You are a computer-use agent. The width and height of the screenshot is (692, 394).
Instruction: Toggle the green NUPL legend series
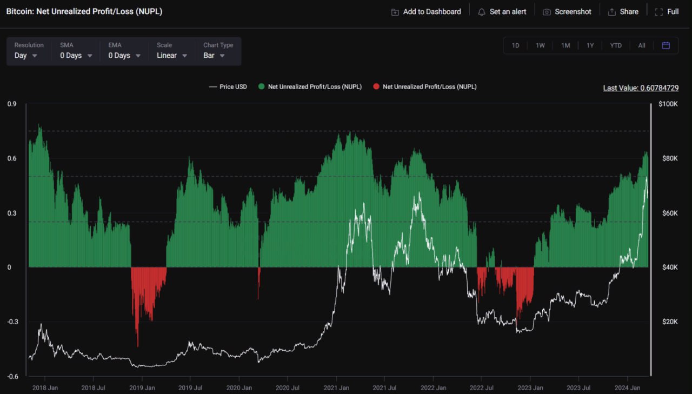click(310, 86)
